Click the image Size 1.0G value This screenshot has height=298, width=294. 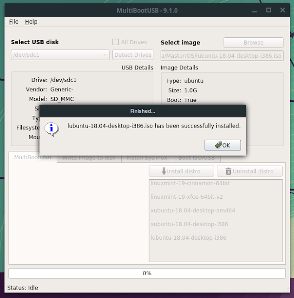coord(190,90)
